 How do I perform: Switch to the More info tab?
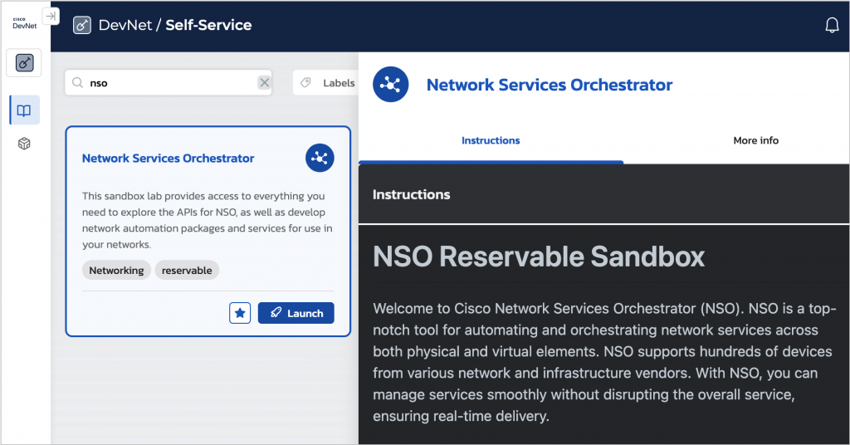click(x=755, y=141)
